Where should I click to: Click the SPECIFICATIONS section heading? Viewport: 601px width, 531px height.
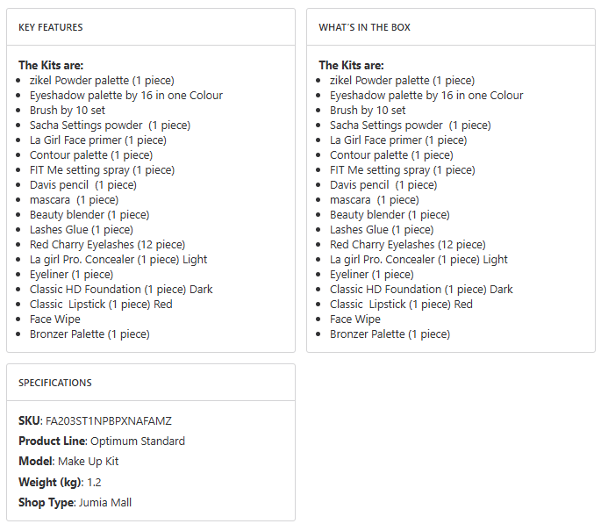click(x=55, y=383)
